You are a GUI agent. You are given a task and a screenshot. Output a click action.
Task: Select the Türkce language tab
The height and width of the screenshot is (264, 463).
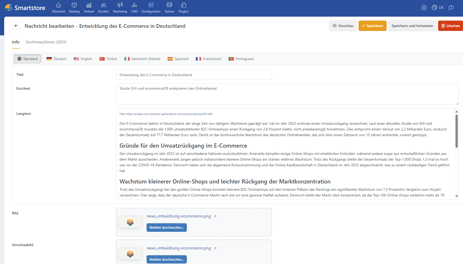(108, 59)
